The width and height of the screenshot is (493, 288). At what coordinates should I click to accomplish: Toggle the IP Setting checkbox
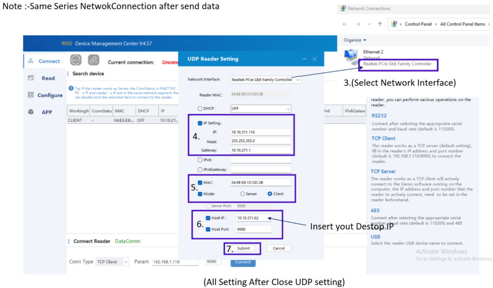[200, 123]
